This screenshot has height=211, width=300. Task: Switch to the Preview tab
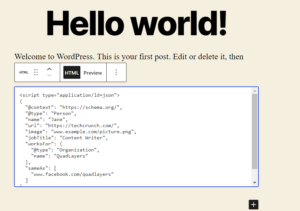pyautogui.click(x=93, y=73)
